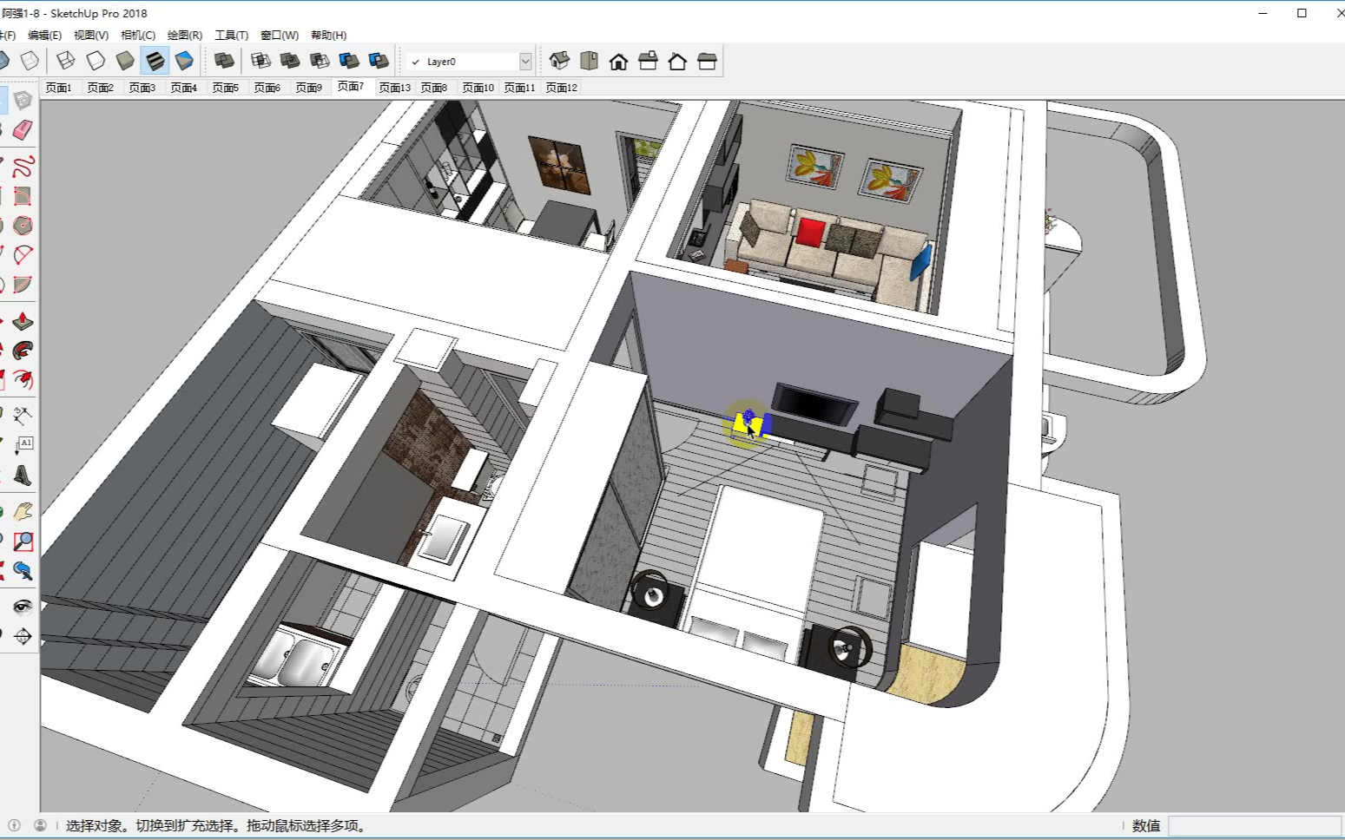The height and width of the screenshot is (840, 1345).
Task: Activate the Push/Pull tool
Action: (23, 321)
